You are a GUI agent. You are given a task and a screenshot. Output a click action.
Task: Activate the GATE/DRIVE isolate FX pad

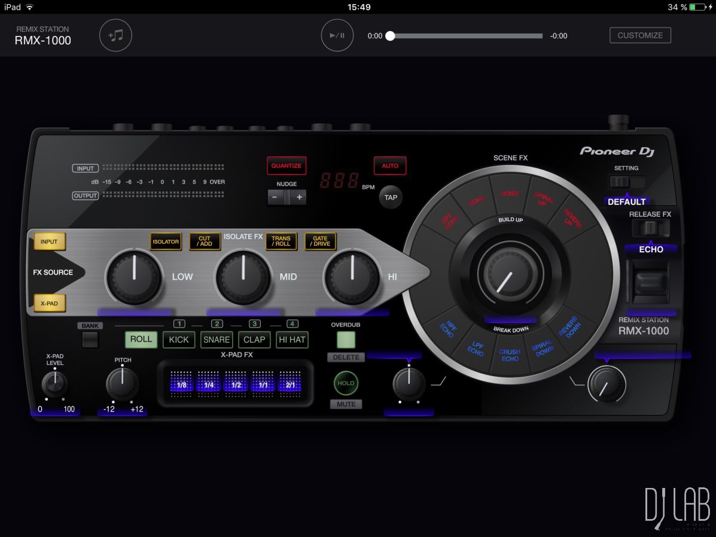pyautogui.click(x=320, y=242)
